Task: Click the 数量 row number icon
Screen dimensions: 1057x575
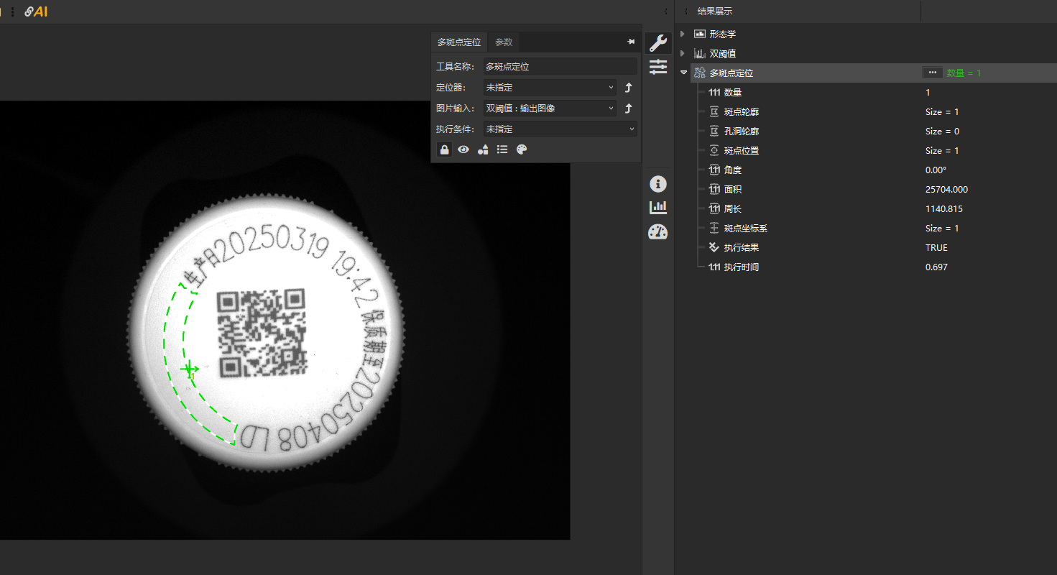Action: point(714,92)
